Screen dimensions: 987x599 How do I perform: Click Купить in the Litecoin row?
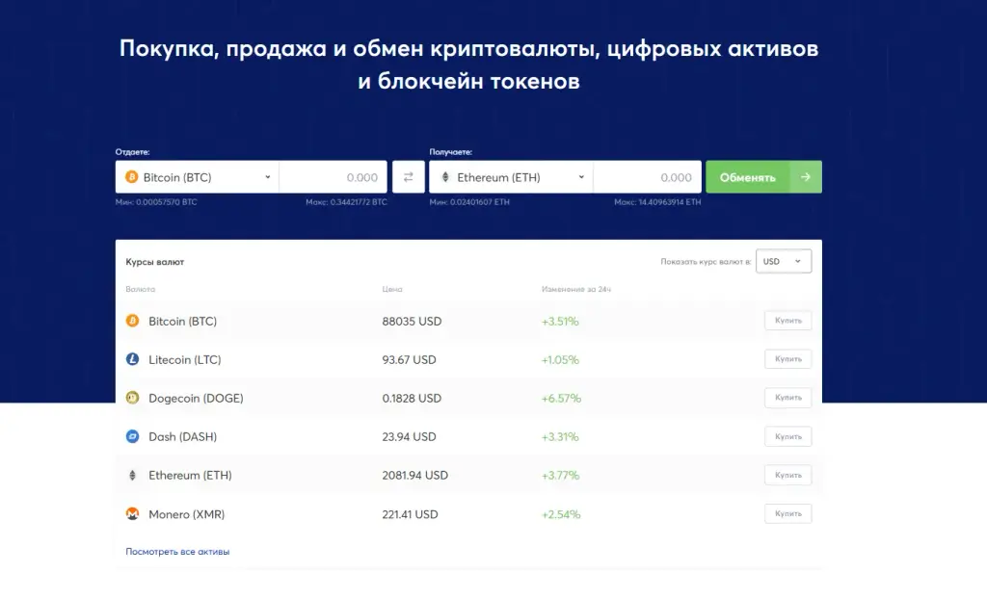(788, 358)
